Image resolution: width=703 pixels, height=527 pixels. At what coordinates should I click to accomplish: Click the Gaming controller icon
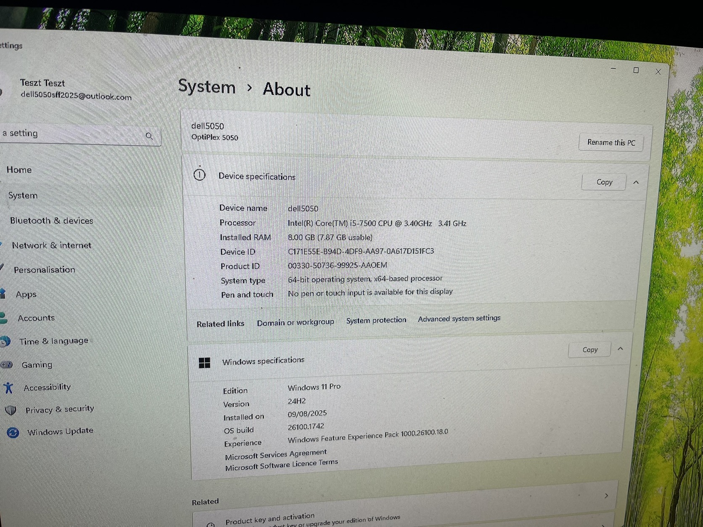(7, 364)
